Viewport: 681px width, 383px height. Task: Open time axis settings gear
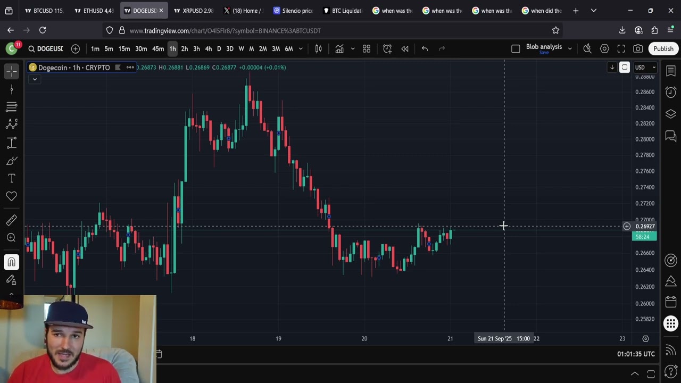pos(645,338)
